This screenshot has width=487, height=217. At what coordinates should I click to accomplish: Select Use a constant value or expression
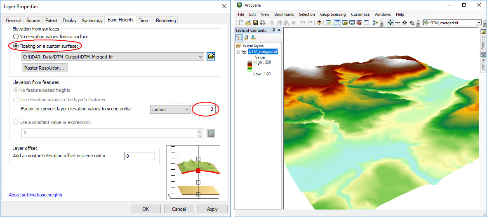[x=16, y=122]
